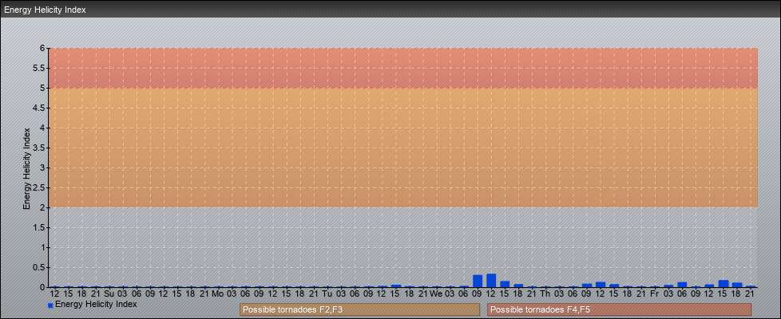Click the Possible tornadoes F2,F3 legend box
Image resolution: width=781 pixels, height=319 pixels.
(359, 309)
